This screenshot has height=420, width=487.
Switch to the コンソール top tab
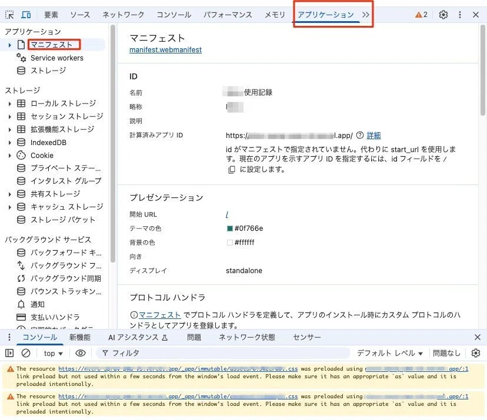(x=174, y=15)
